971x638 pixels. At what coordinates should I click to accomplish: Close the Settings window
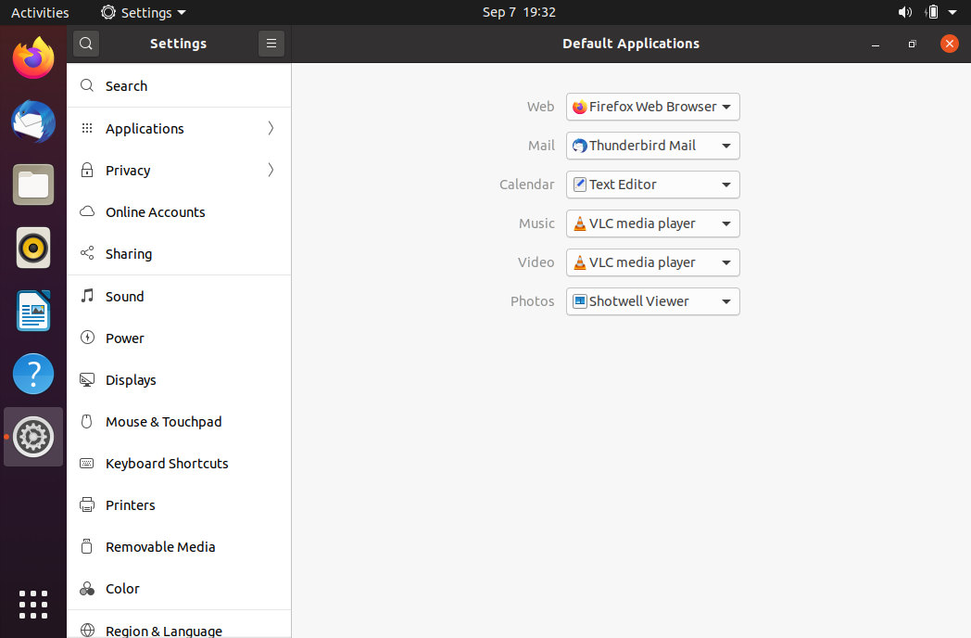tap(950, 44)
